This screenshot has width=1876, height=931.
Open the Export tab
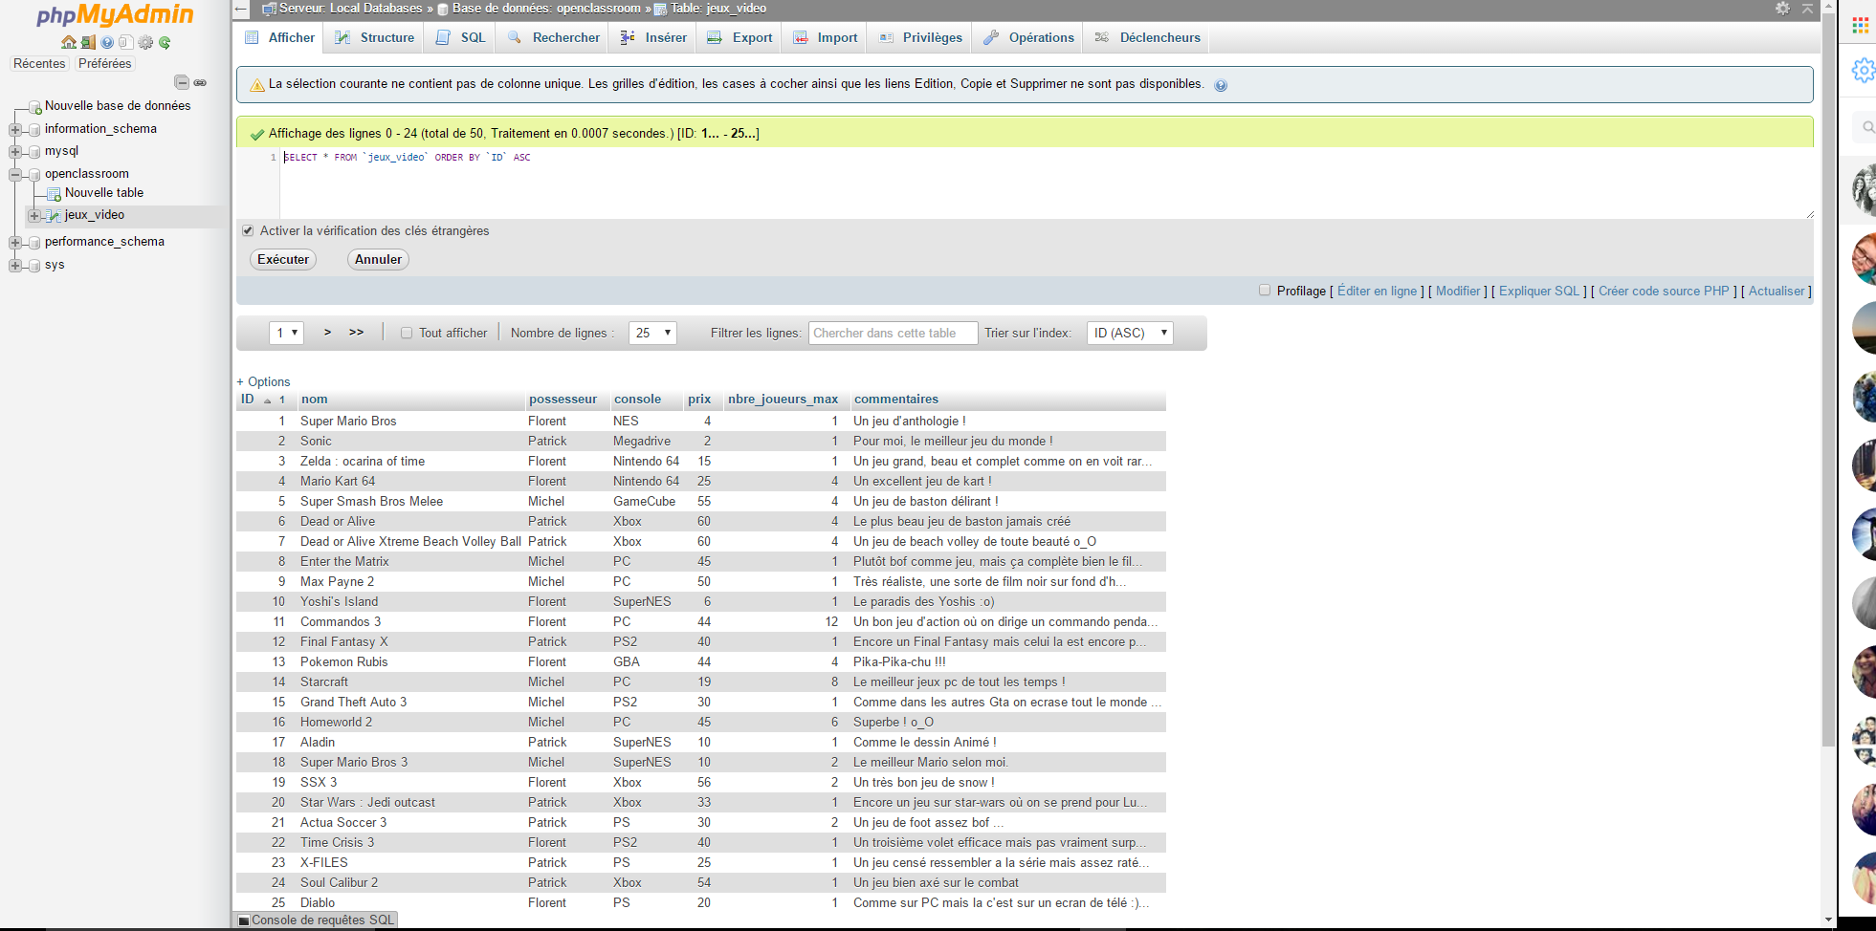tap(739, 37)
